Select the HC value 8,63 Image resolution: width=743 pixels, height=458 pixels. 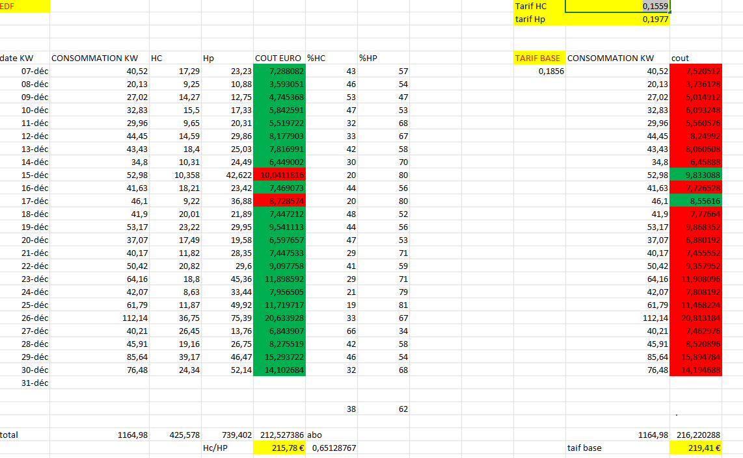click(x=175, y=292)
